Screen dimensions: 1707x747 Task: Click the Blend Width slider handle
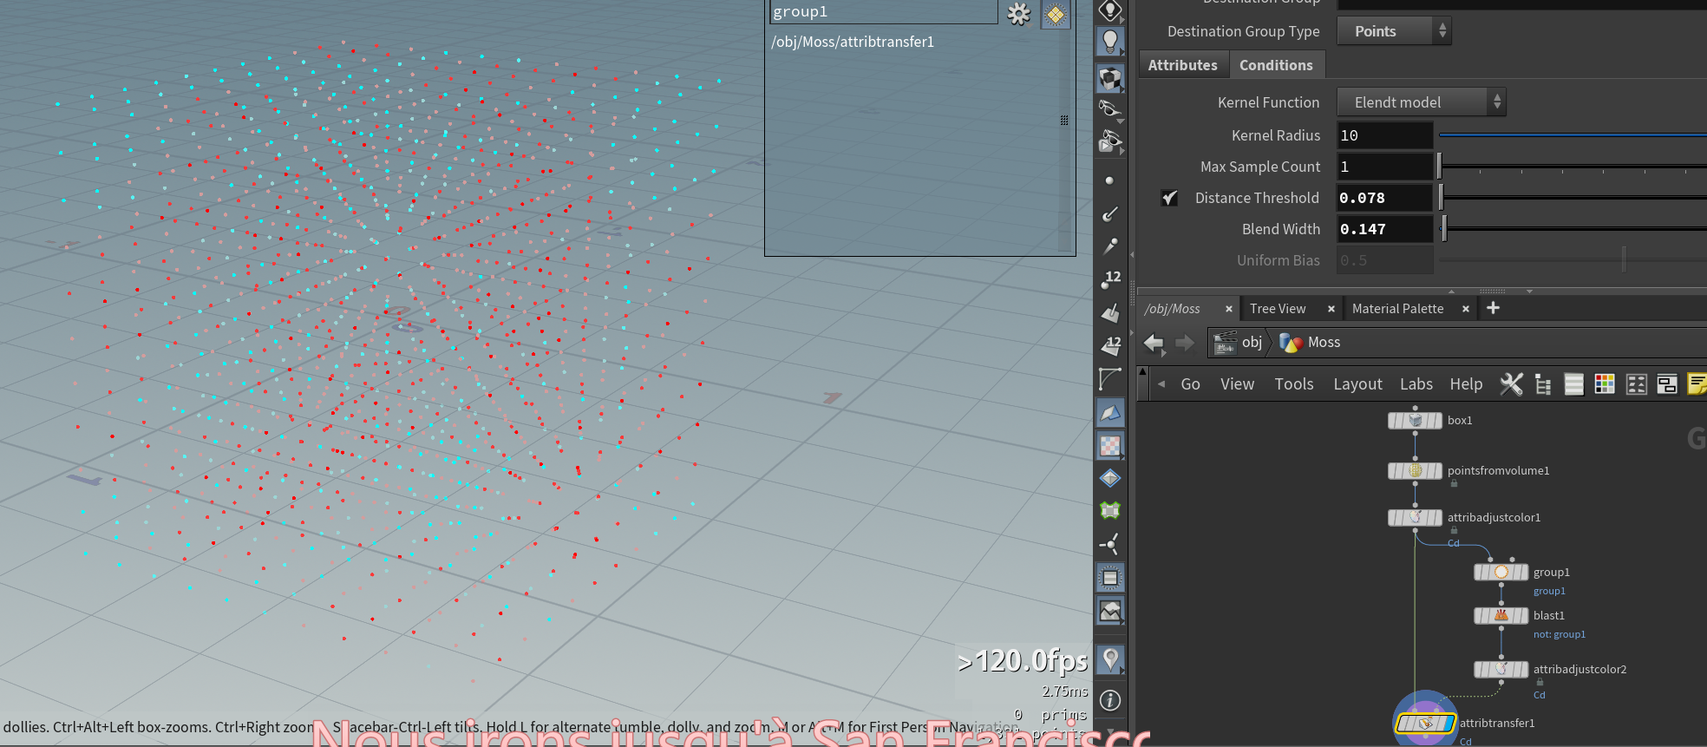1444,229
